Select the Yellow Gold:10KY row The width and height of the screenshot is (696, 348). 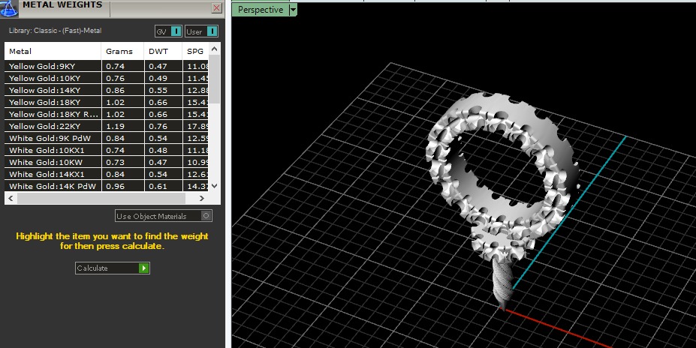pyautogui.click(x=107, y=78)
